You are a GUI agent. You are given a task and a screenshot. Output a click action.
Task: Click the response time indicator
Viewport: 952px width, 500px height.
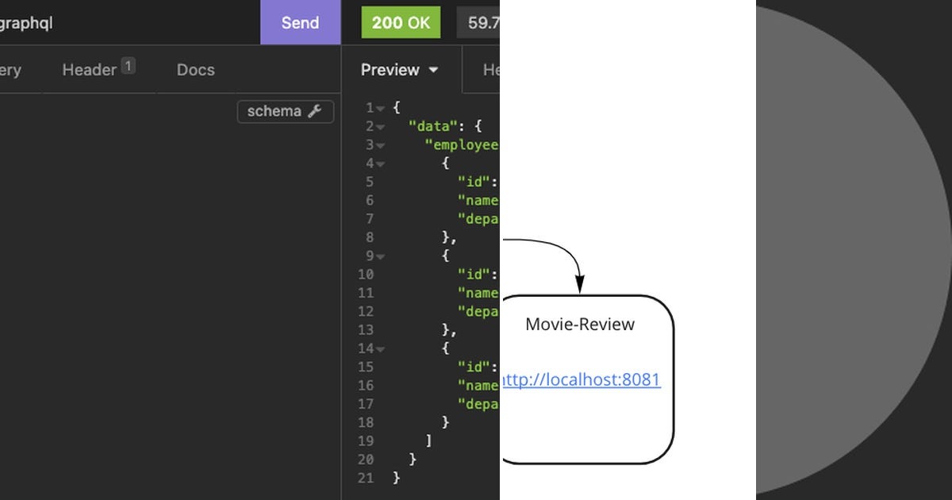(x=481, y=22)
